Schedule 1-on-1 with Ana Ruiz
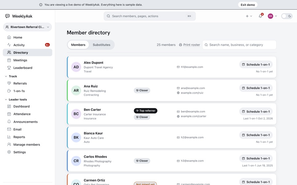297x185 pixels. pos(256,88)
